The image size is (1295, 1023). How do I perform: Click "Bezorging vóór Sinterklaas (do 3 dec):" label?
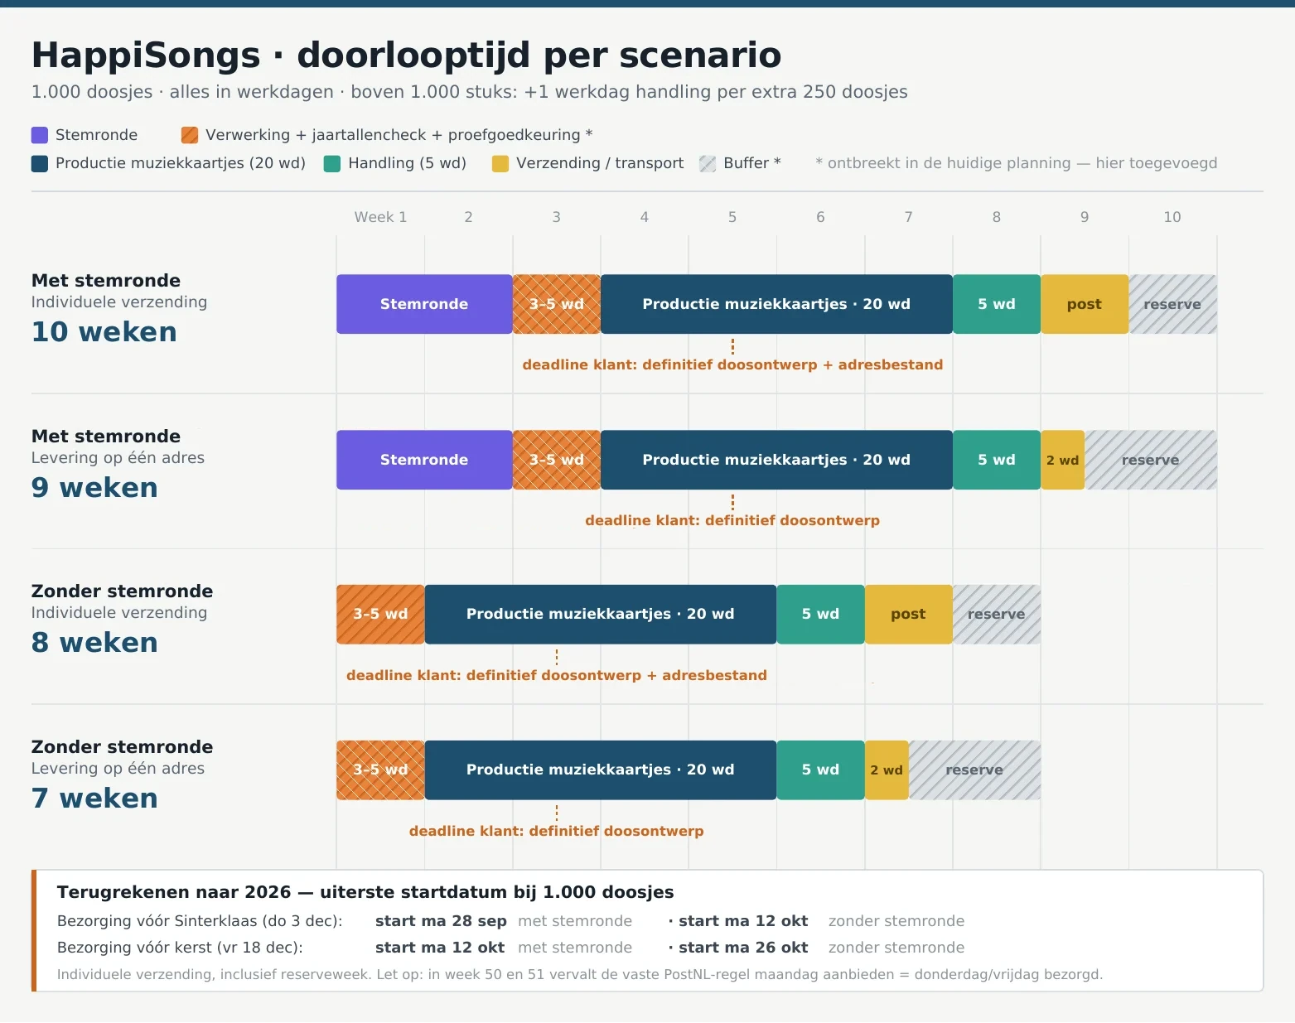200,921
